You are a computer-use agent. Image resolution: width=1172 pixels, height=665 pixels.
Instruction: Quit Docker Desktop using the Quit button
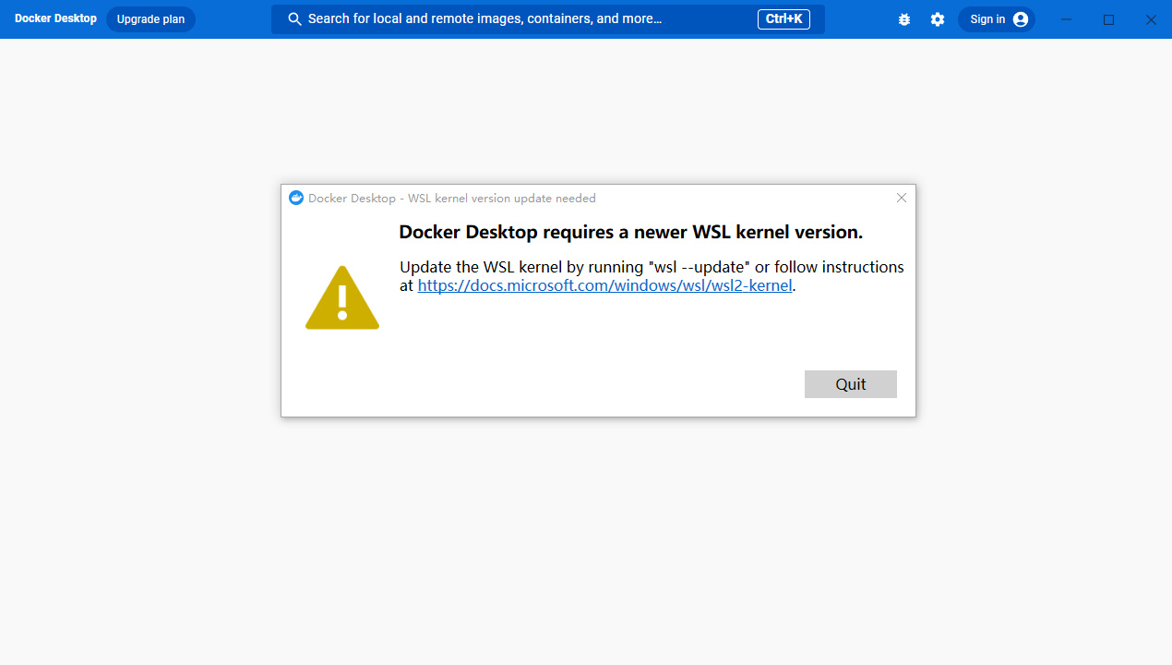pyautogui.click(x=851, y=384)
